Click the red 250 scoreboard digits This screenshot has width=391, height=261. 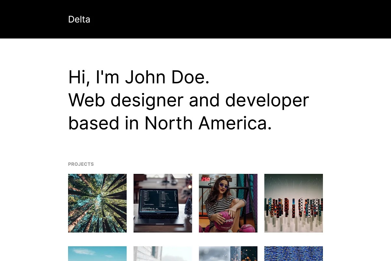click(x=206, y=179)
